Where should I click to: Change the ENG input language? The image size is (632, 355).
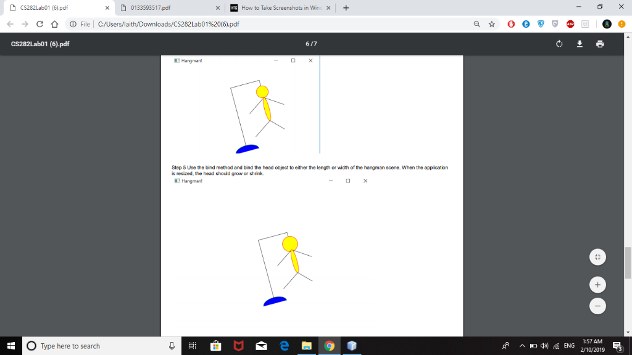click(x=569, y=346)
